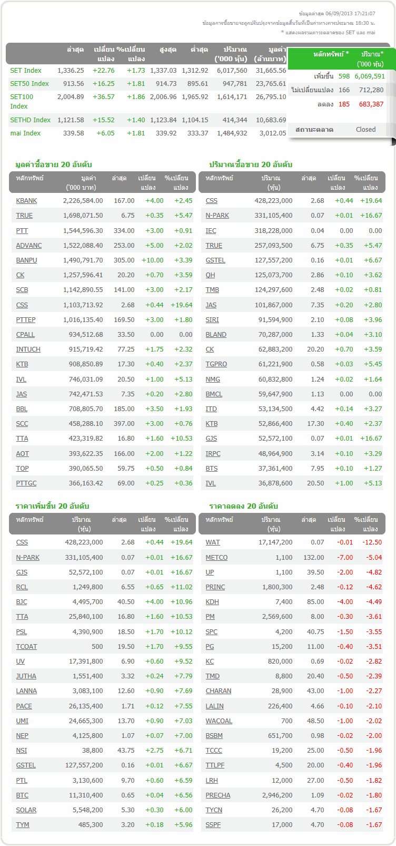Click the WACOAL stock symbol

(x=219, y=721)
